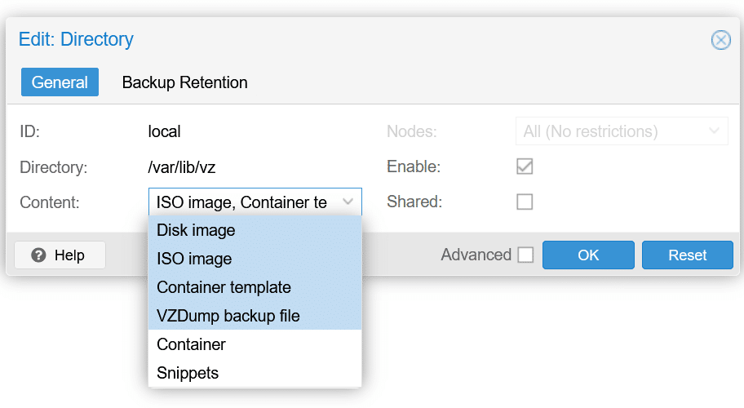Click the Nodes combo box field
Viewport: 744px width, 408px height.
point(622,131)
